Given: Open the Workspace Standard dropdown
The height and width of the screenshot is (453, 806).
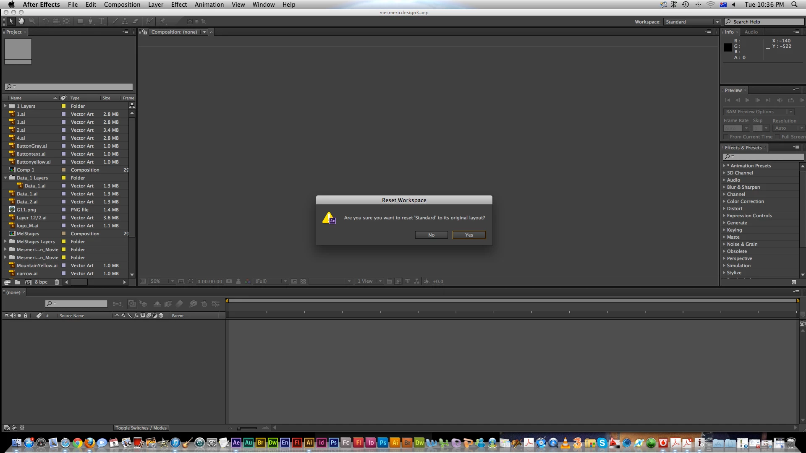Looking at the screenshot, I should 692,22.
